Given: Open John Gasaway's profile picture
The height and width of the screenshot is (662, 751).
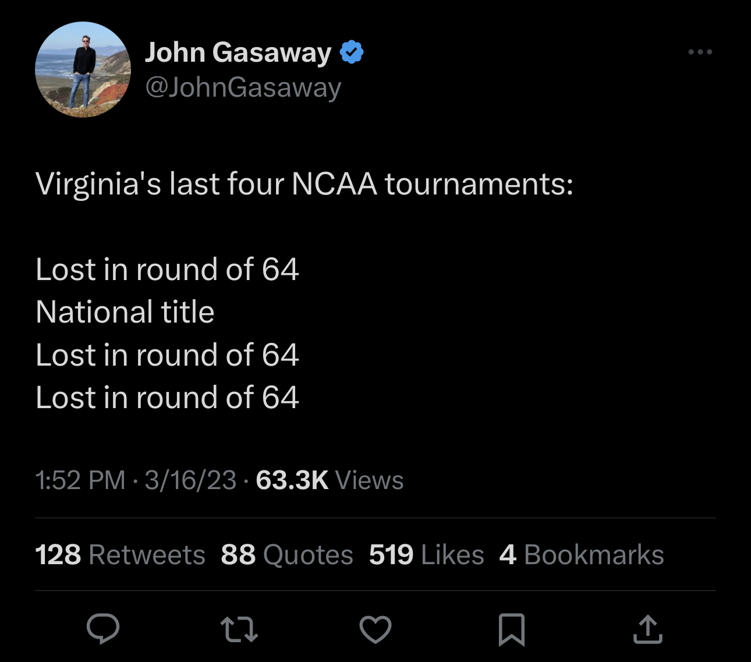Looking at the screenshot, I should click(83, 70).
